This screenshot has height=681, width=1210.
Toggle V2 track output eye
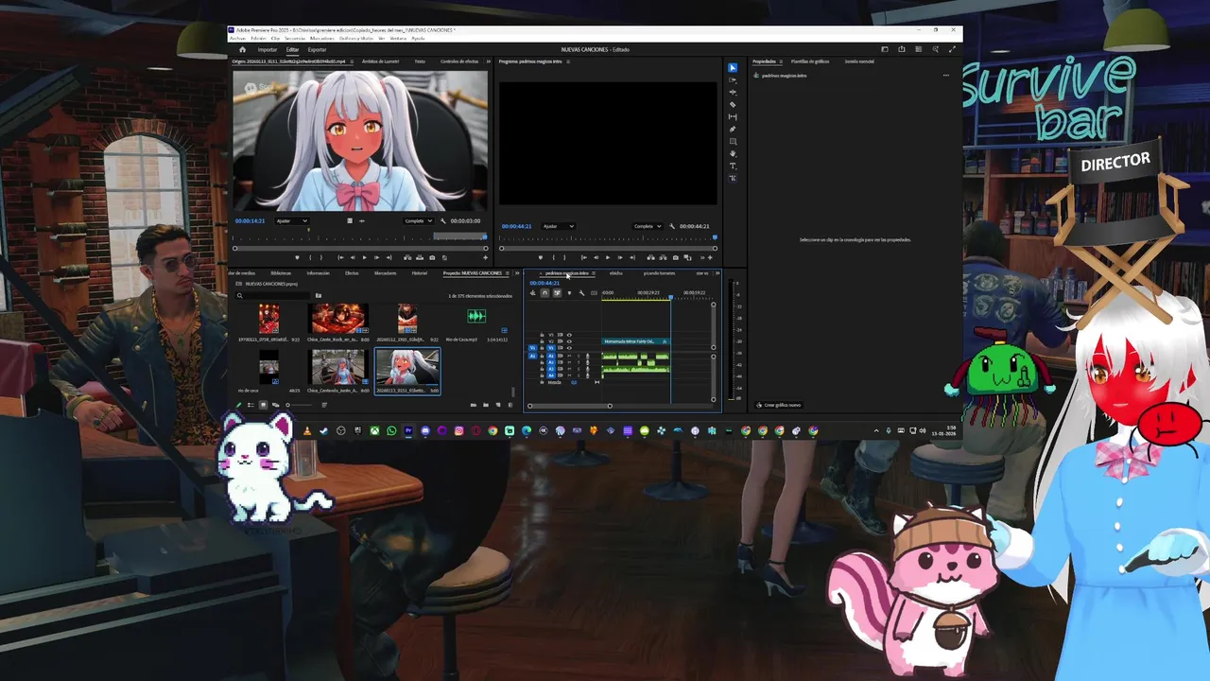pyautogui.click(x=569, y=341)
